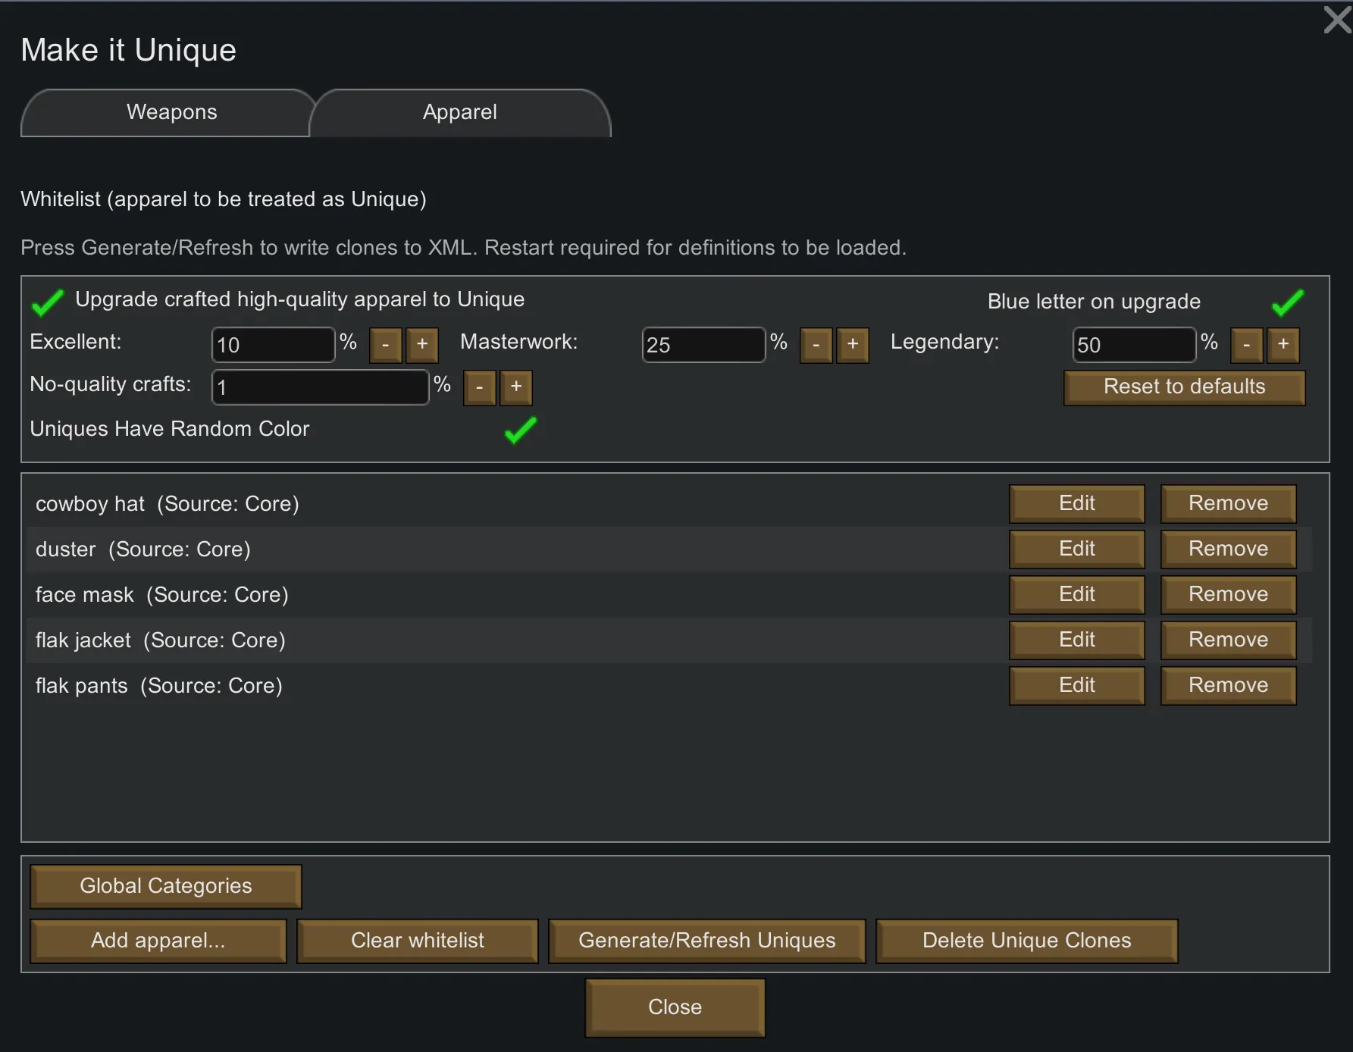Decrease the Excellent percentage with minus
Image resolution: width=1353 pixels, height=1052 pixels.
pyautogui.click(x=386, y=345)
